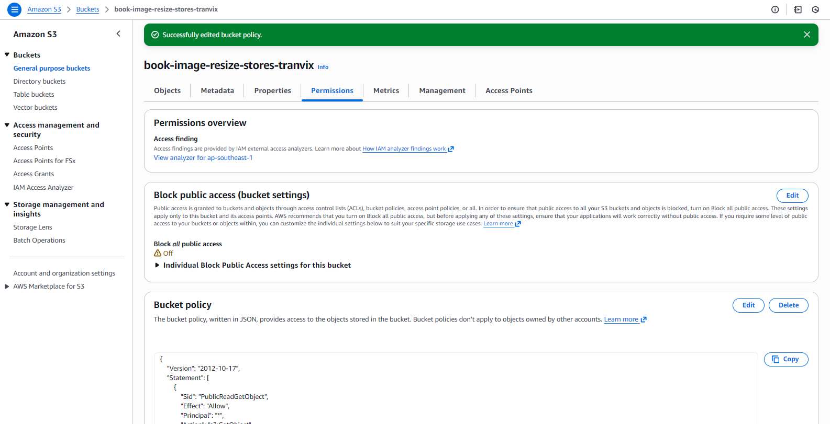Click the "PublicReadGetObject" Sid line

pyautogui.click(x=225, y=397)
